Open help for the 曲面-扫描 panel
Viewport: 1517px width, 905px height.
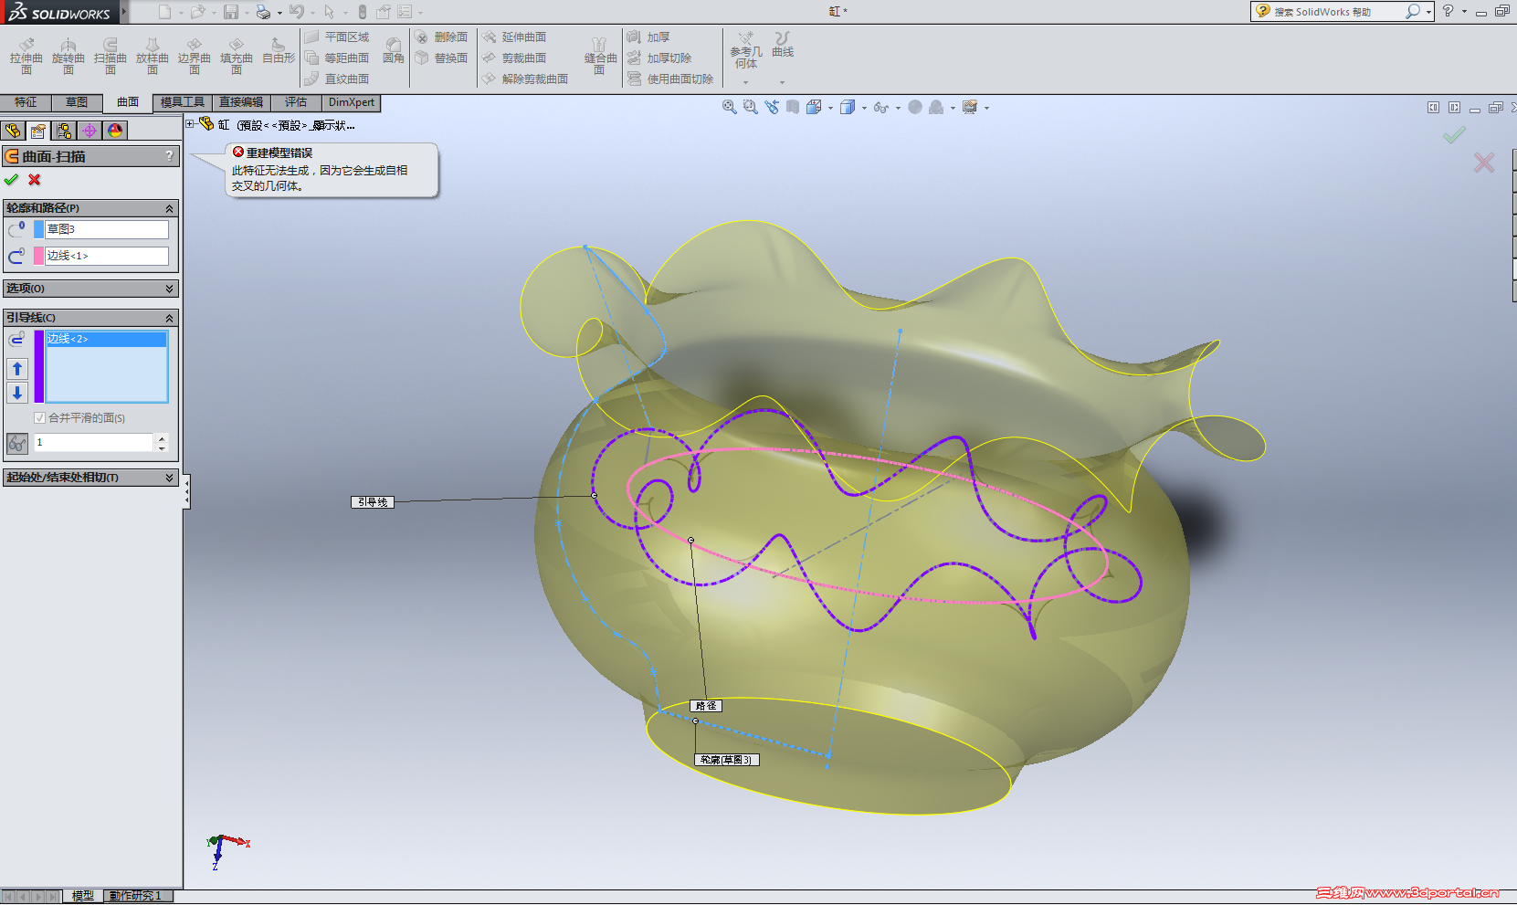[x=169, y=156]
